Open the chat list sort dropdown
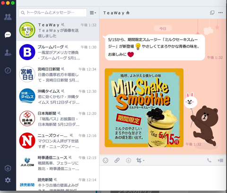This screenshot has height=193, width=227. click(x=93, y=13)
